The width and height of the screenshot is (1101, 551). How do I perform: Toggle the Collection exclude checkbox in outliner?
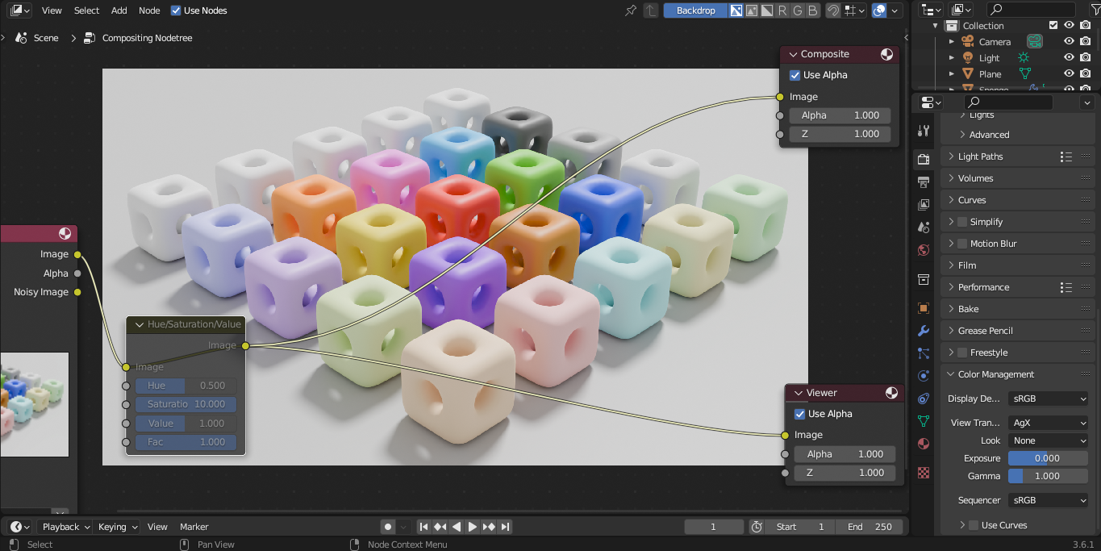click(1053, 26)
